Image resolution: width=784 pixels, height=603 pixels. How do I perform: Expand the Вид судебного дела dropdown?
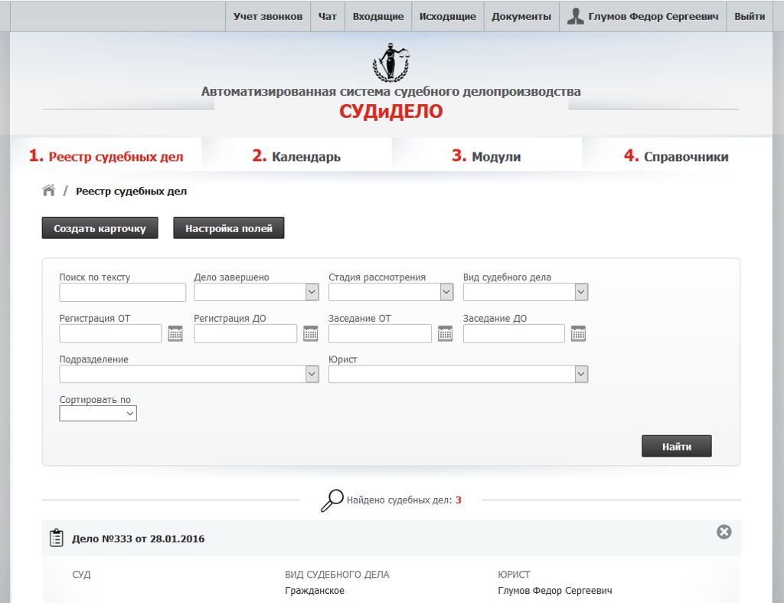[x=525, y=292]
